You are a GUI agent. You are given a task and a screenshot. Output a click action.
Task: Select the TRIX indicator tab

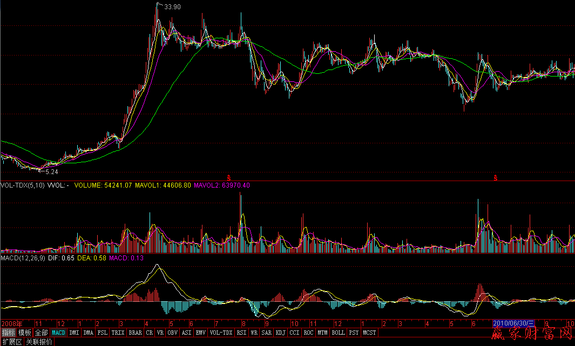coord(118,333)
